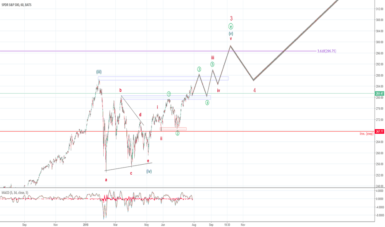Click the red triangle label b
The image size is (385, 227).
(x=121, y=90)
